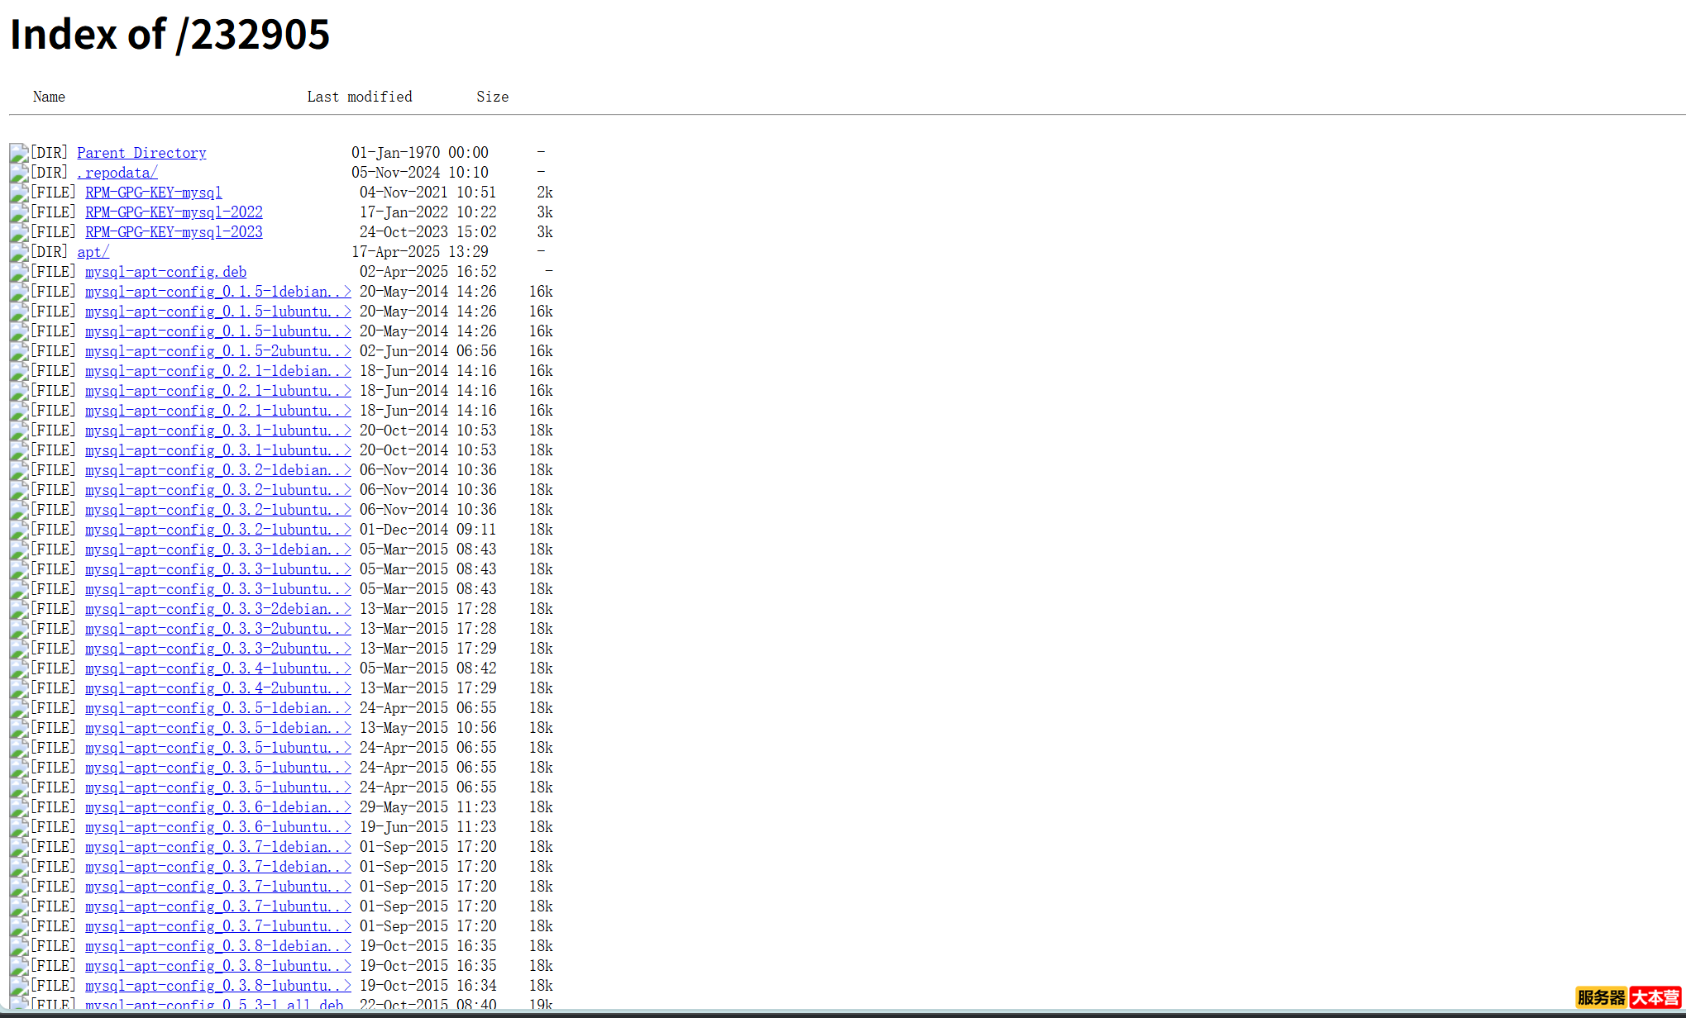The image size is (1686, 1018).
Task: Click the folder icon beside Parent Directory
Action: point(19,153)
